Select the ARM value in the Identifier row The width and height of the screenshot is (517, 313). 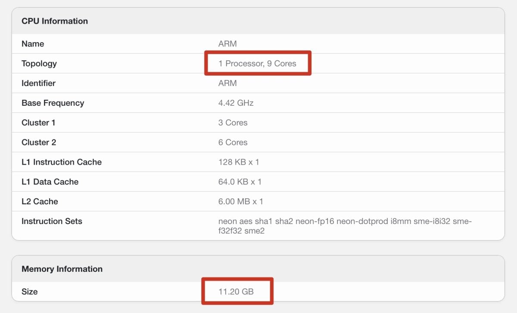(x=227, y=83)
